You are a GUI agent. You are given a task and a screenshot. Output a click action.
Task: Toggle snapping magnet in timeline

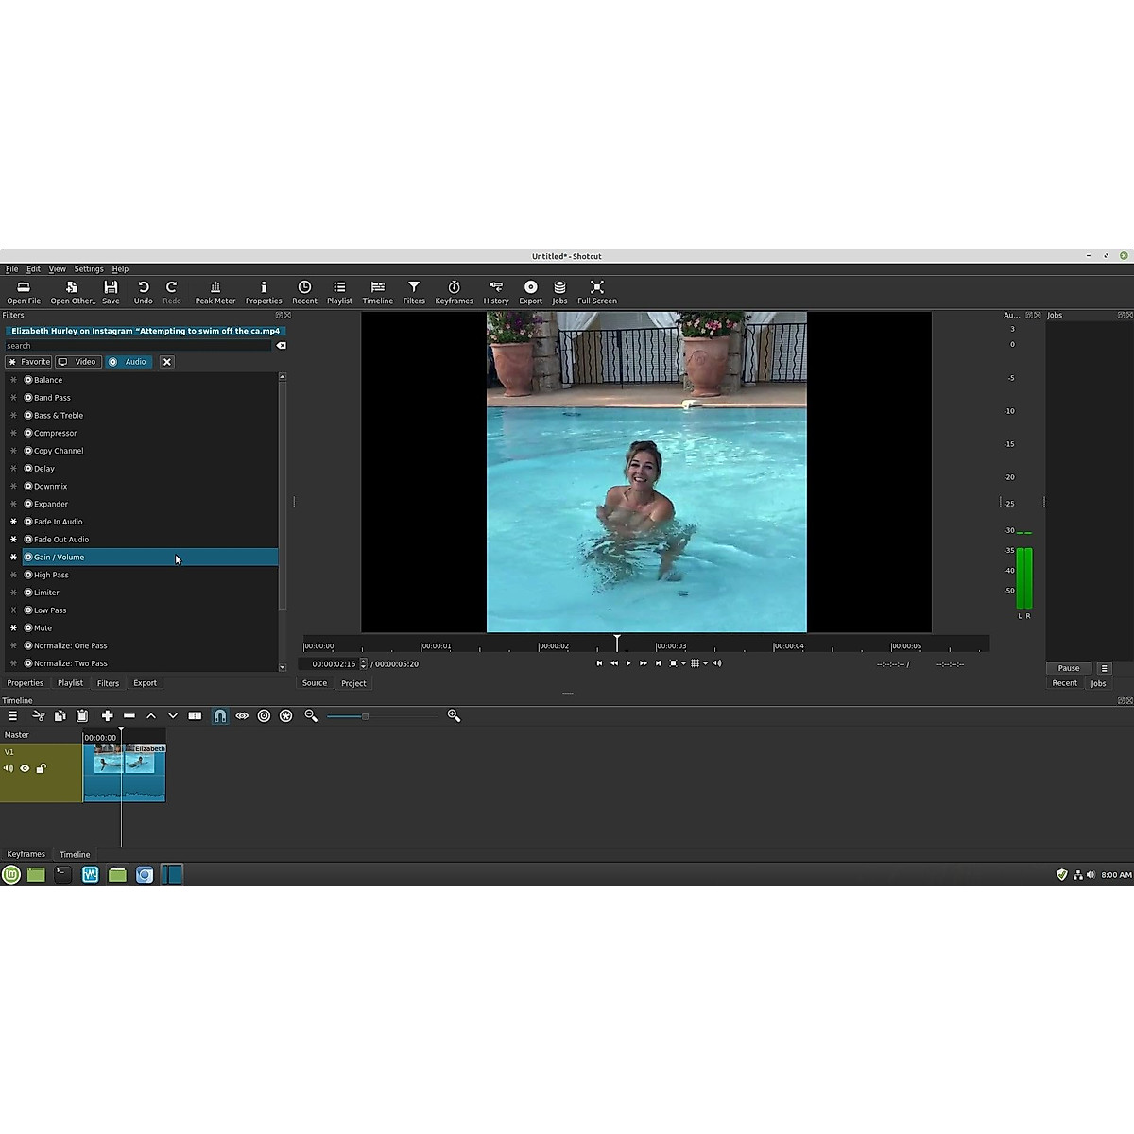pos(219,716)
